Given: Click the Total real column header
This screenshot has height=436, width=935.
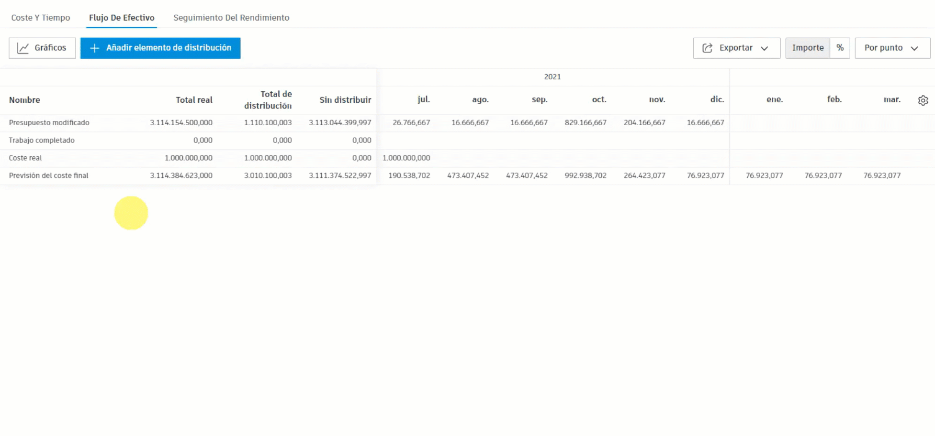Looking at the screenshot, I should (x=194, y=100).
